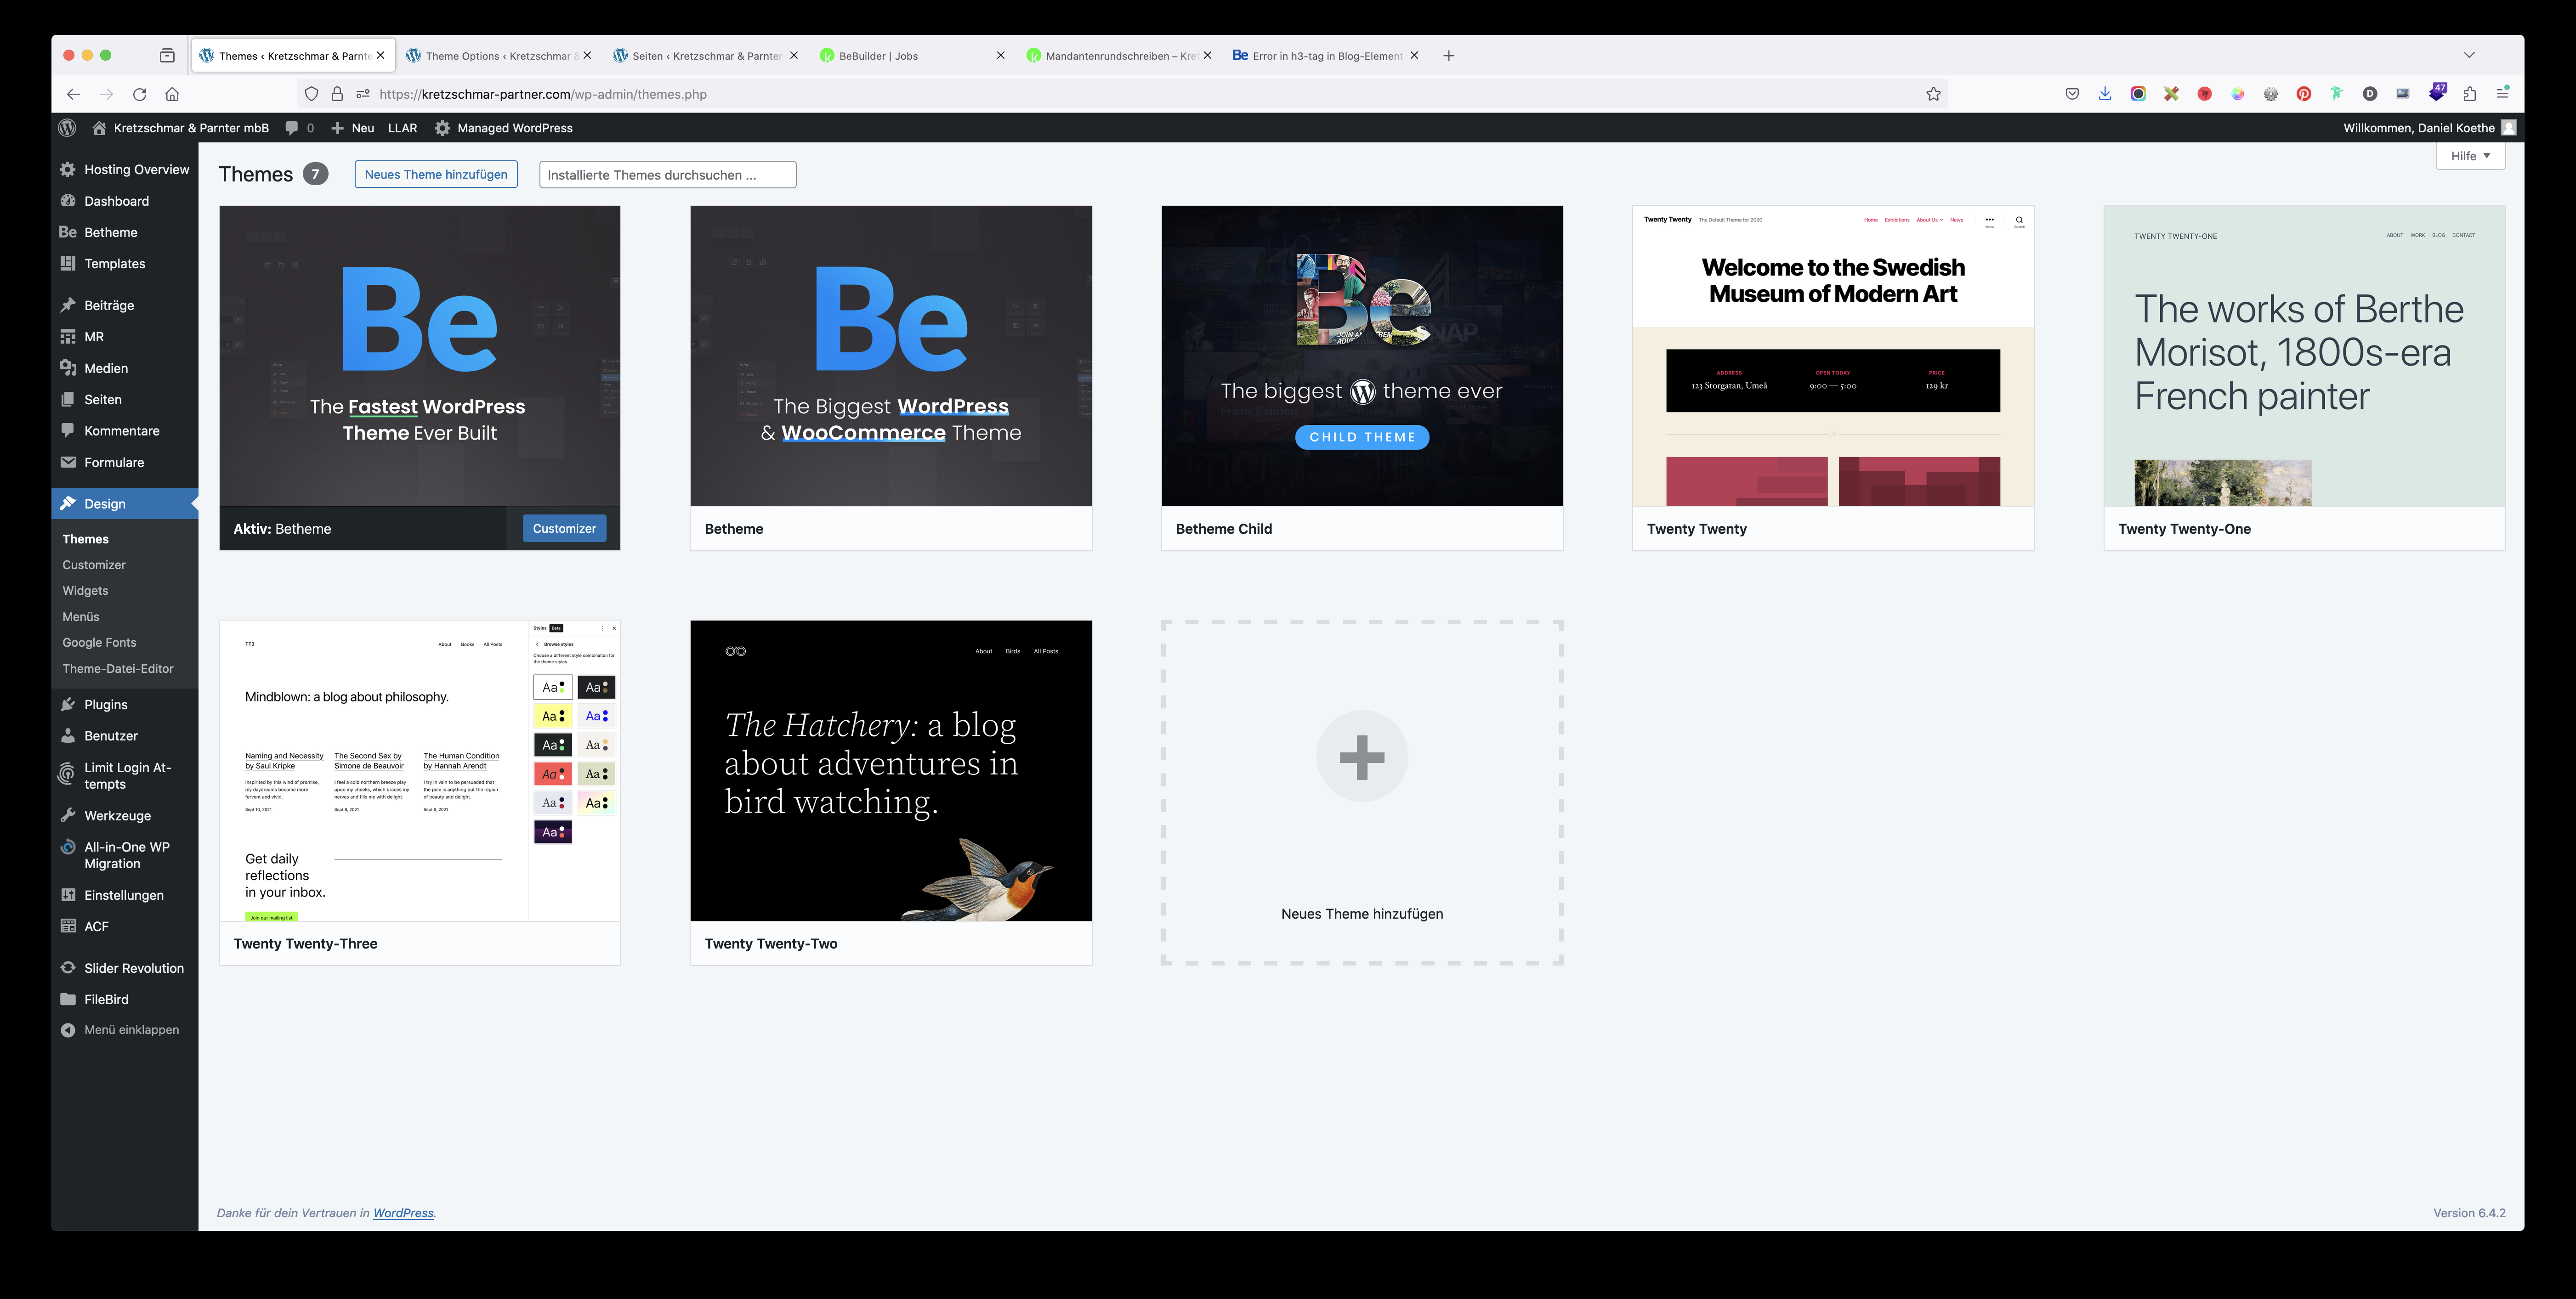Close the Theme Options browser tab

pos(587,56)
